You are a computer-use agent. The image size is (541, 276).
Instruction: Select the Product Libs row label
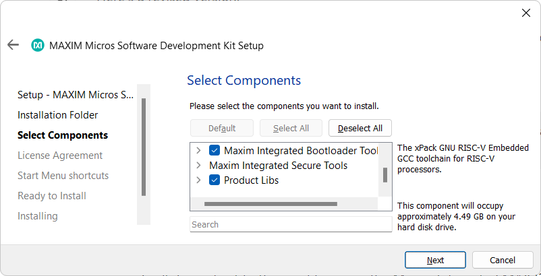(x=251, y=180)
